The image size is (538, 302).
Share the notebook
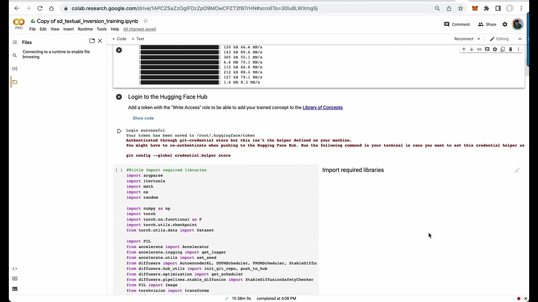tap(487, 24)
